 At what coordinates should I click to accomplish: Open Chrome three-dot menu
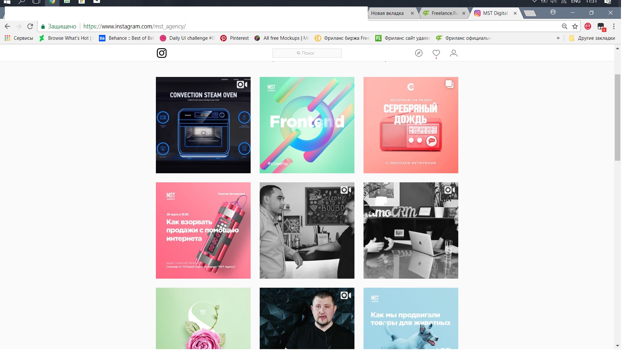[614, 27]
